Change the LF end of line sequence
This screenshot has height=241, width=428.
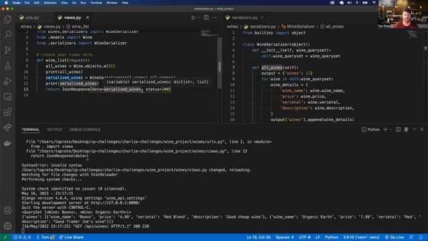click(x=318, y=237)
